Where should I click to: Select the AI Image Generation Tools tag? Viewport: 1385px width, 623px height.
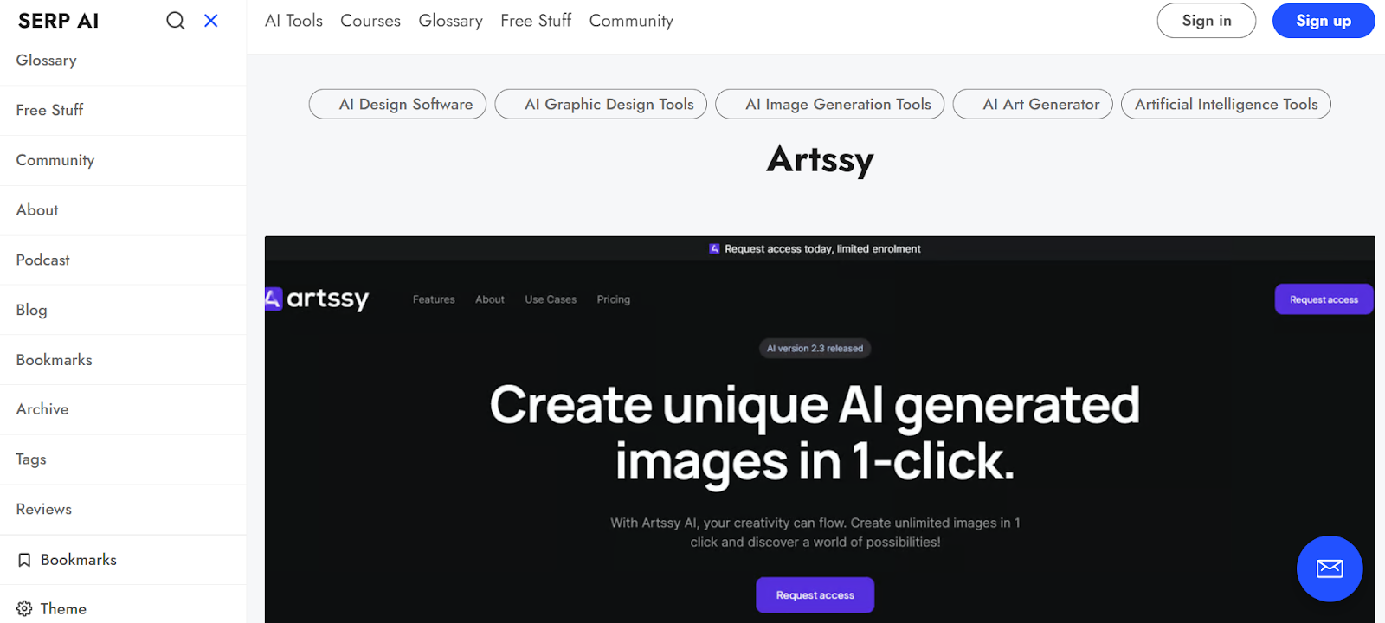(x=830, y=104)
